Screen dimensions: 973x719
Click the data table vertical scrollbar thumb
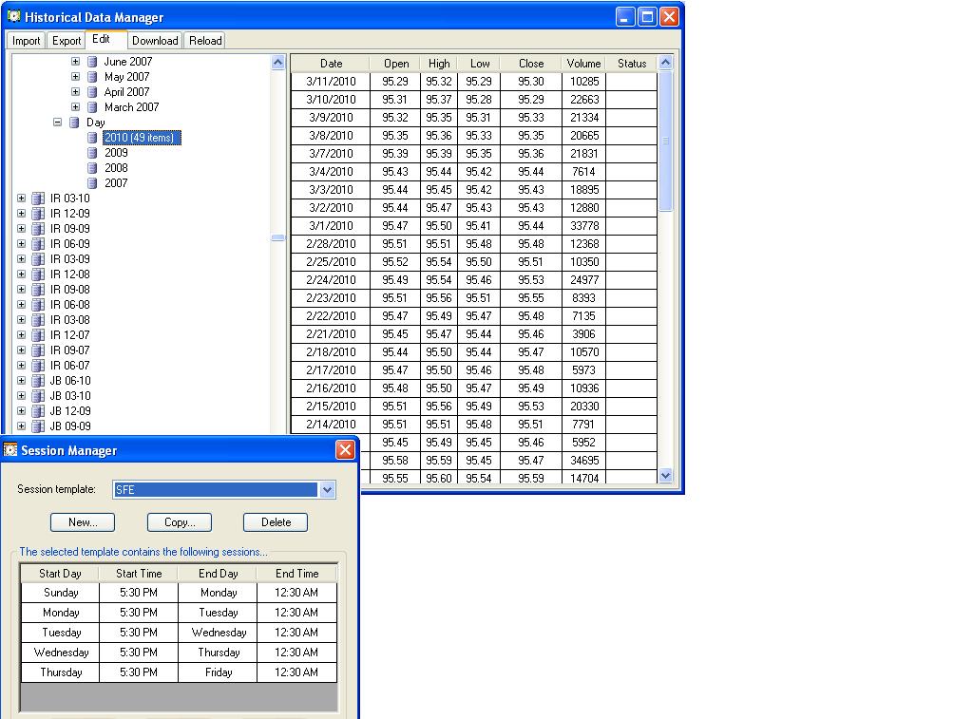pyautogui.click(x=665, y=141)
